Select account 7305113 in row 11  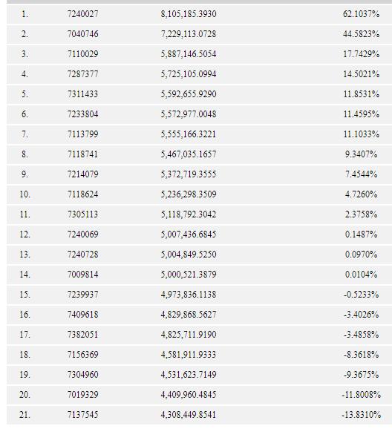click(83, 214)
